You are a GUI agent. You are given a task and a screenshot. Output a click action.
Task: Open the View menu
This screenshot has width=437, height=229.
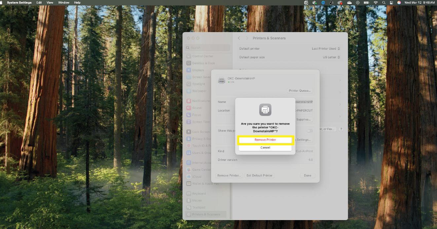point(50,3)
